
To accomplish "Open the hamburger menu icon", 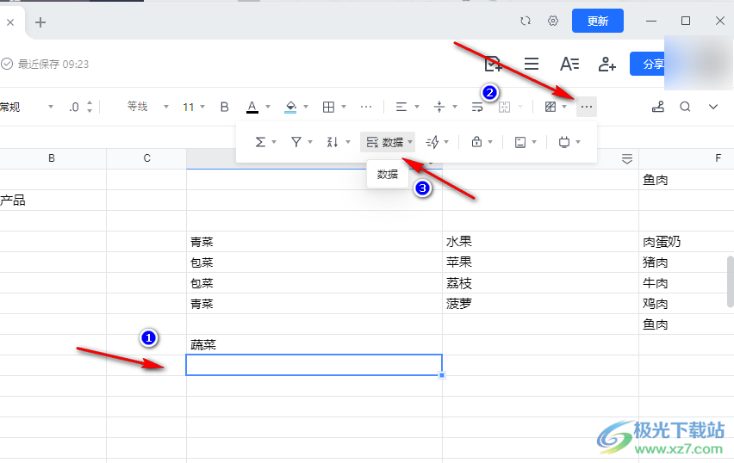I will (x=532, y=64).
